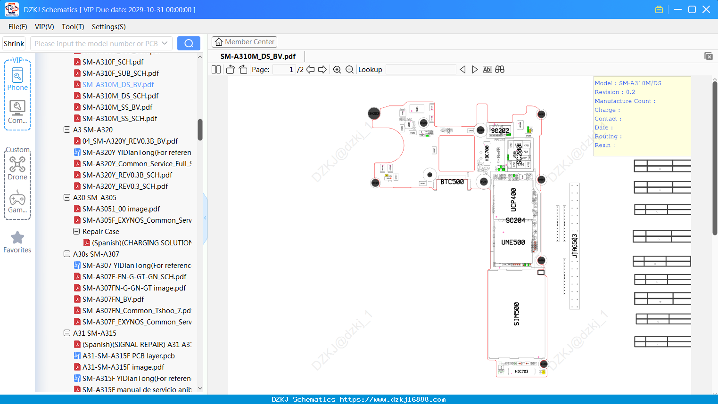The image size is (718, 404).
Task: Zoom out of the PDF
Action: (x=349, y=70)
